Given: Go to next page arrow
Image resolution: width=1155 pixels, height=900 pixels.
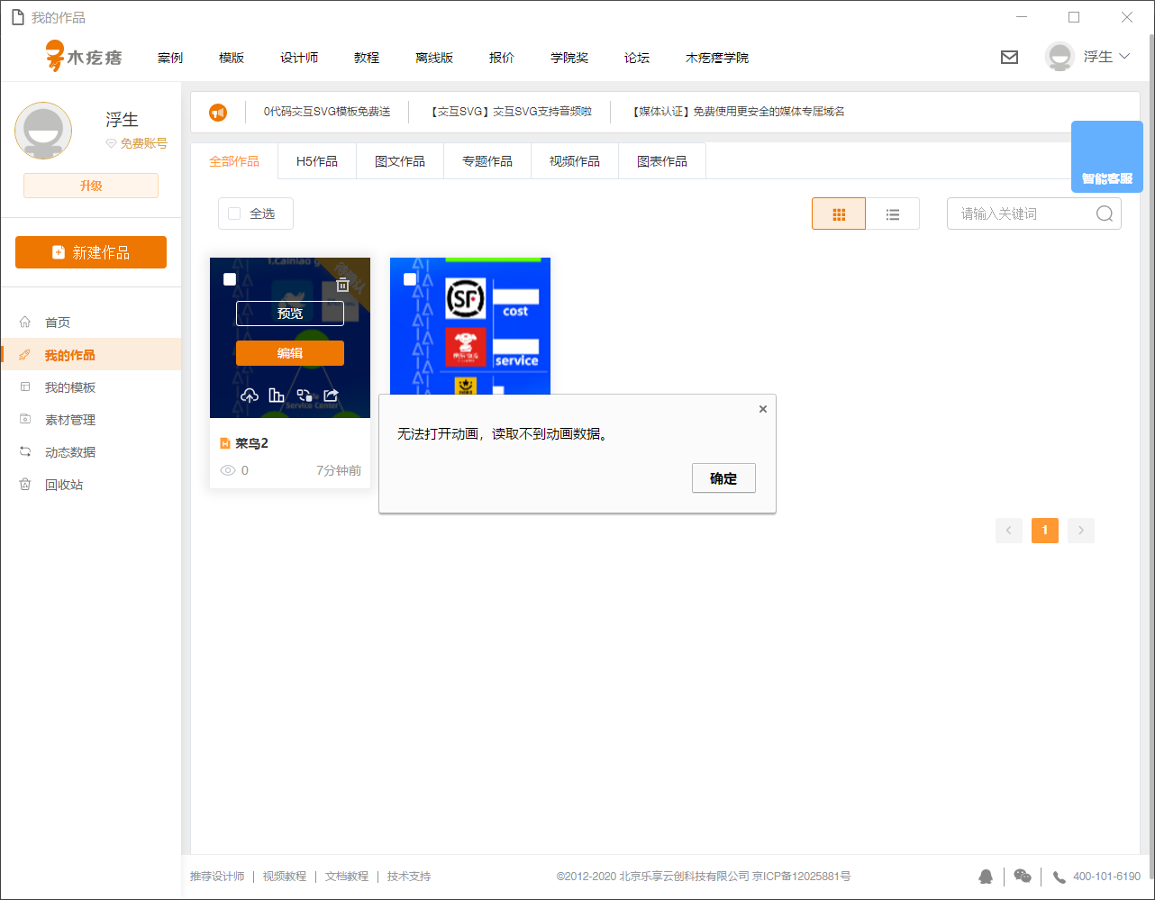Looking at the screenshot, I should [1081, 531].
